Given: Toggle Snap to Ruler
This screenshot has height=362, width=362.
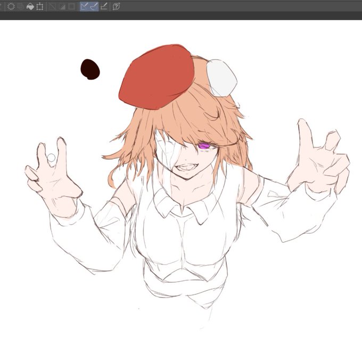Looking at the screenshot, I should 85,6.
